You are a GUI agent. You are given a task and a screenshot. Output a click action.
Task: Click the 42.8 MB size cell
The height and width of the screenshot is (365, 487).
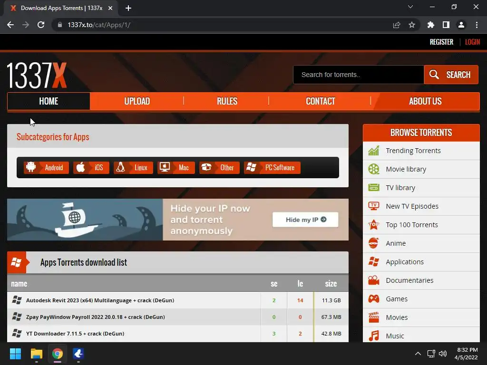coord(331,334)
